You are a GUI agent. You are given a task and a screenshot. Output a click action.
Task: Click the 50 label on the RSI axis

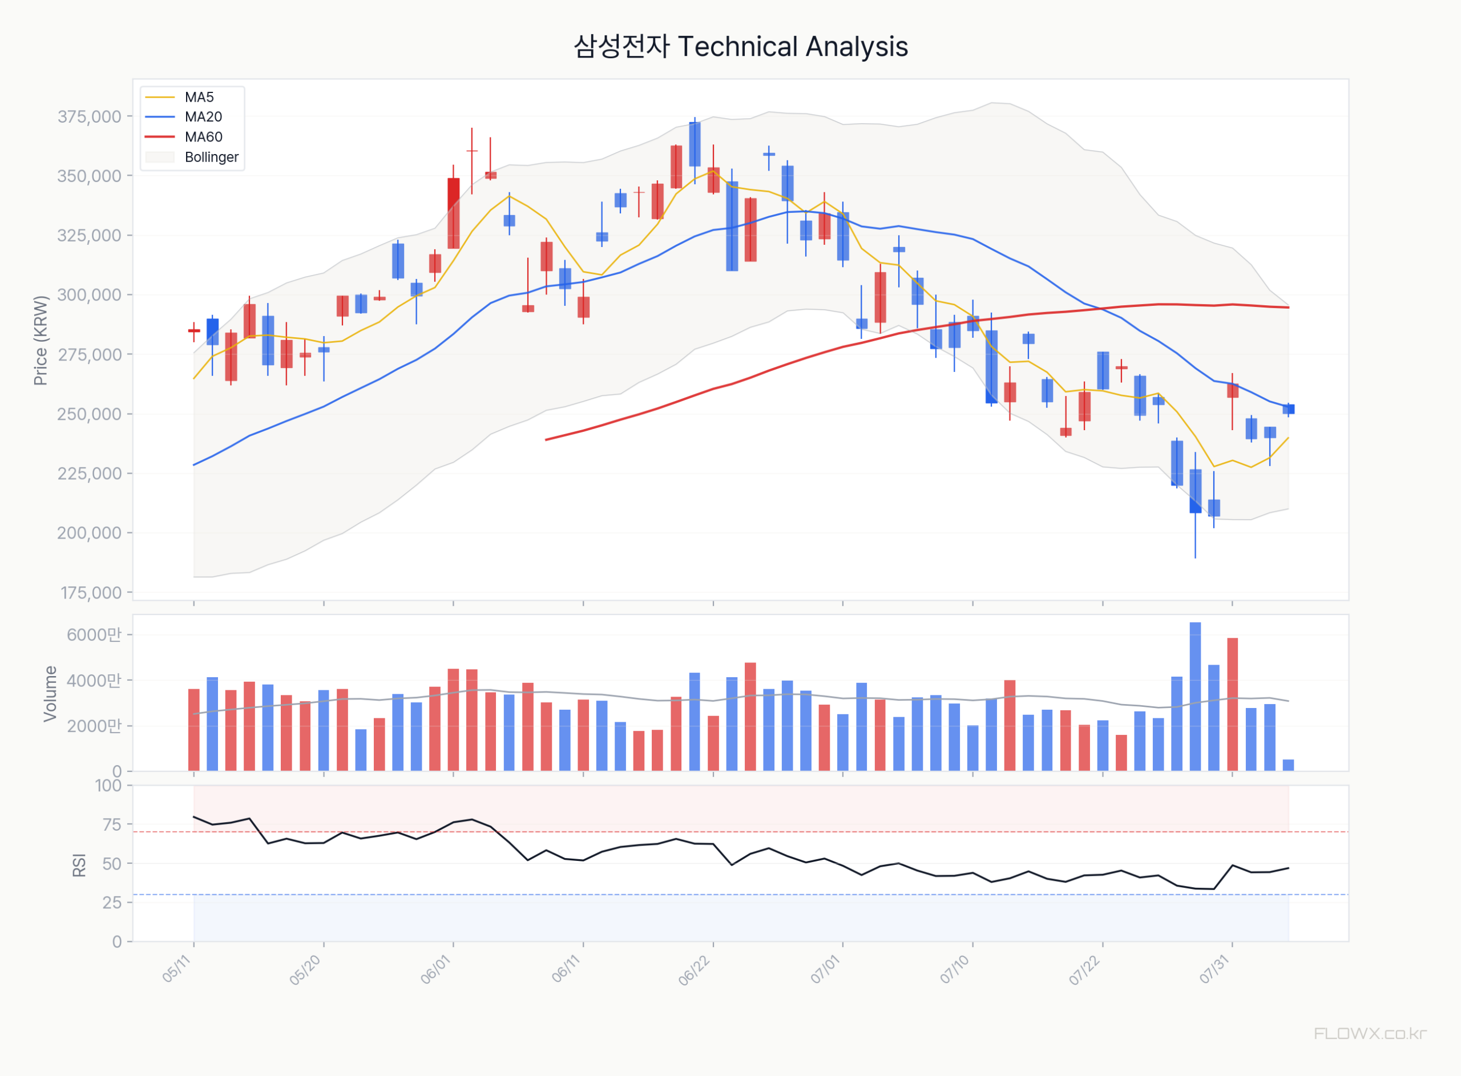coord(112,864)
